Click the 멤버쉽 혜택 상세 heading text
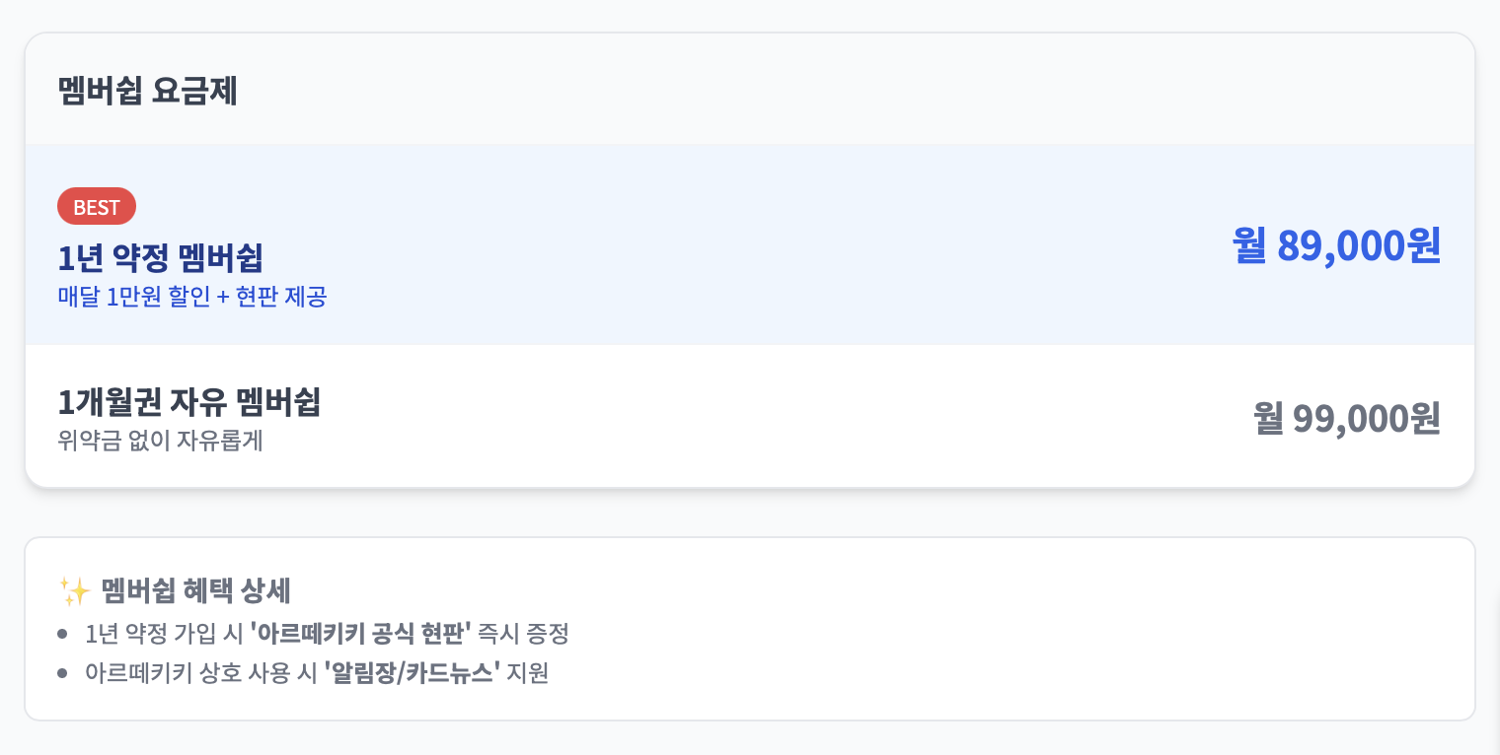1500x755 pixels. [x=195, y=591]
